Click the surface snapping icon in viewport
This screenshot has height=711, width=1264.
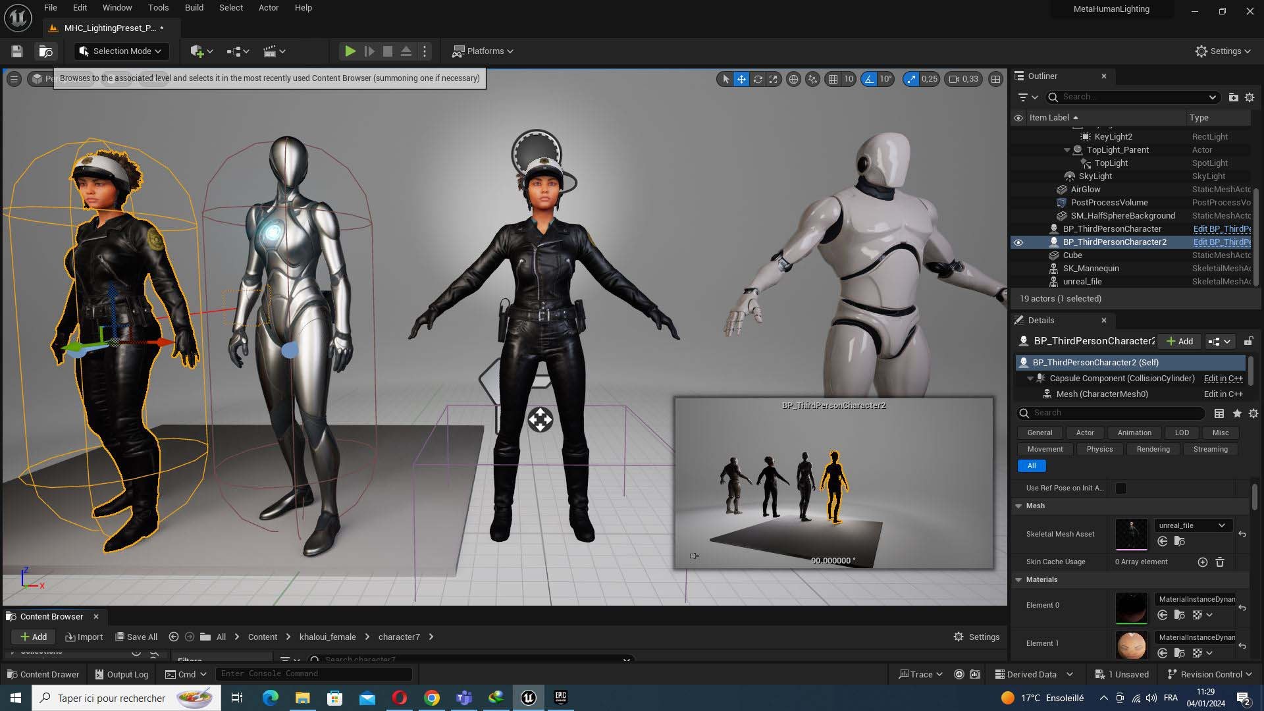[x=813, y=79]
